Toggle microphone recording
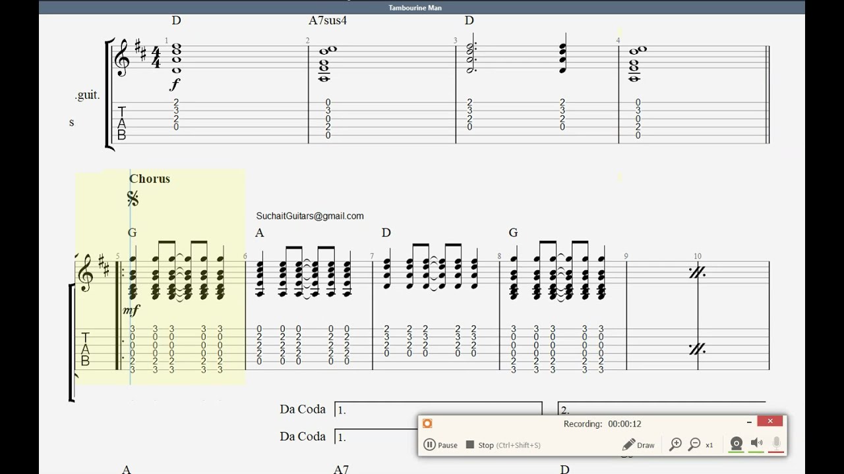 coord(777,444)
